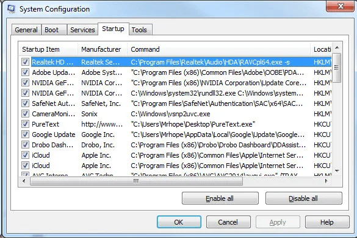Click the Enable all button
This screenshot has height=238, width=357.
tap(220, 198)
